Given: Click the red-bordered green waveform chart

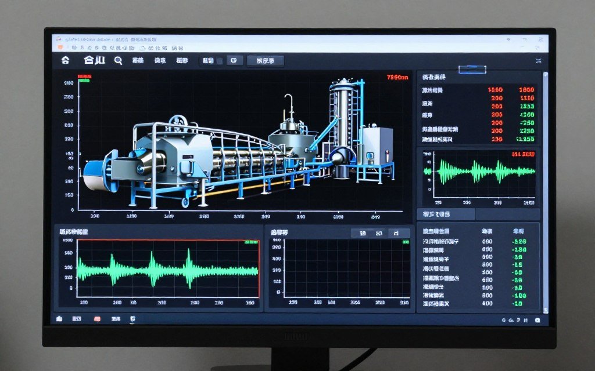Looking at the screenshot, I should click(168, 269).
